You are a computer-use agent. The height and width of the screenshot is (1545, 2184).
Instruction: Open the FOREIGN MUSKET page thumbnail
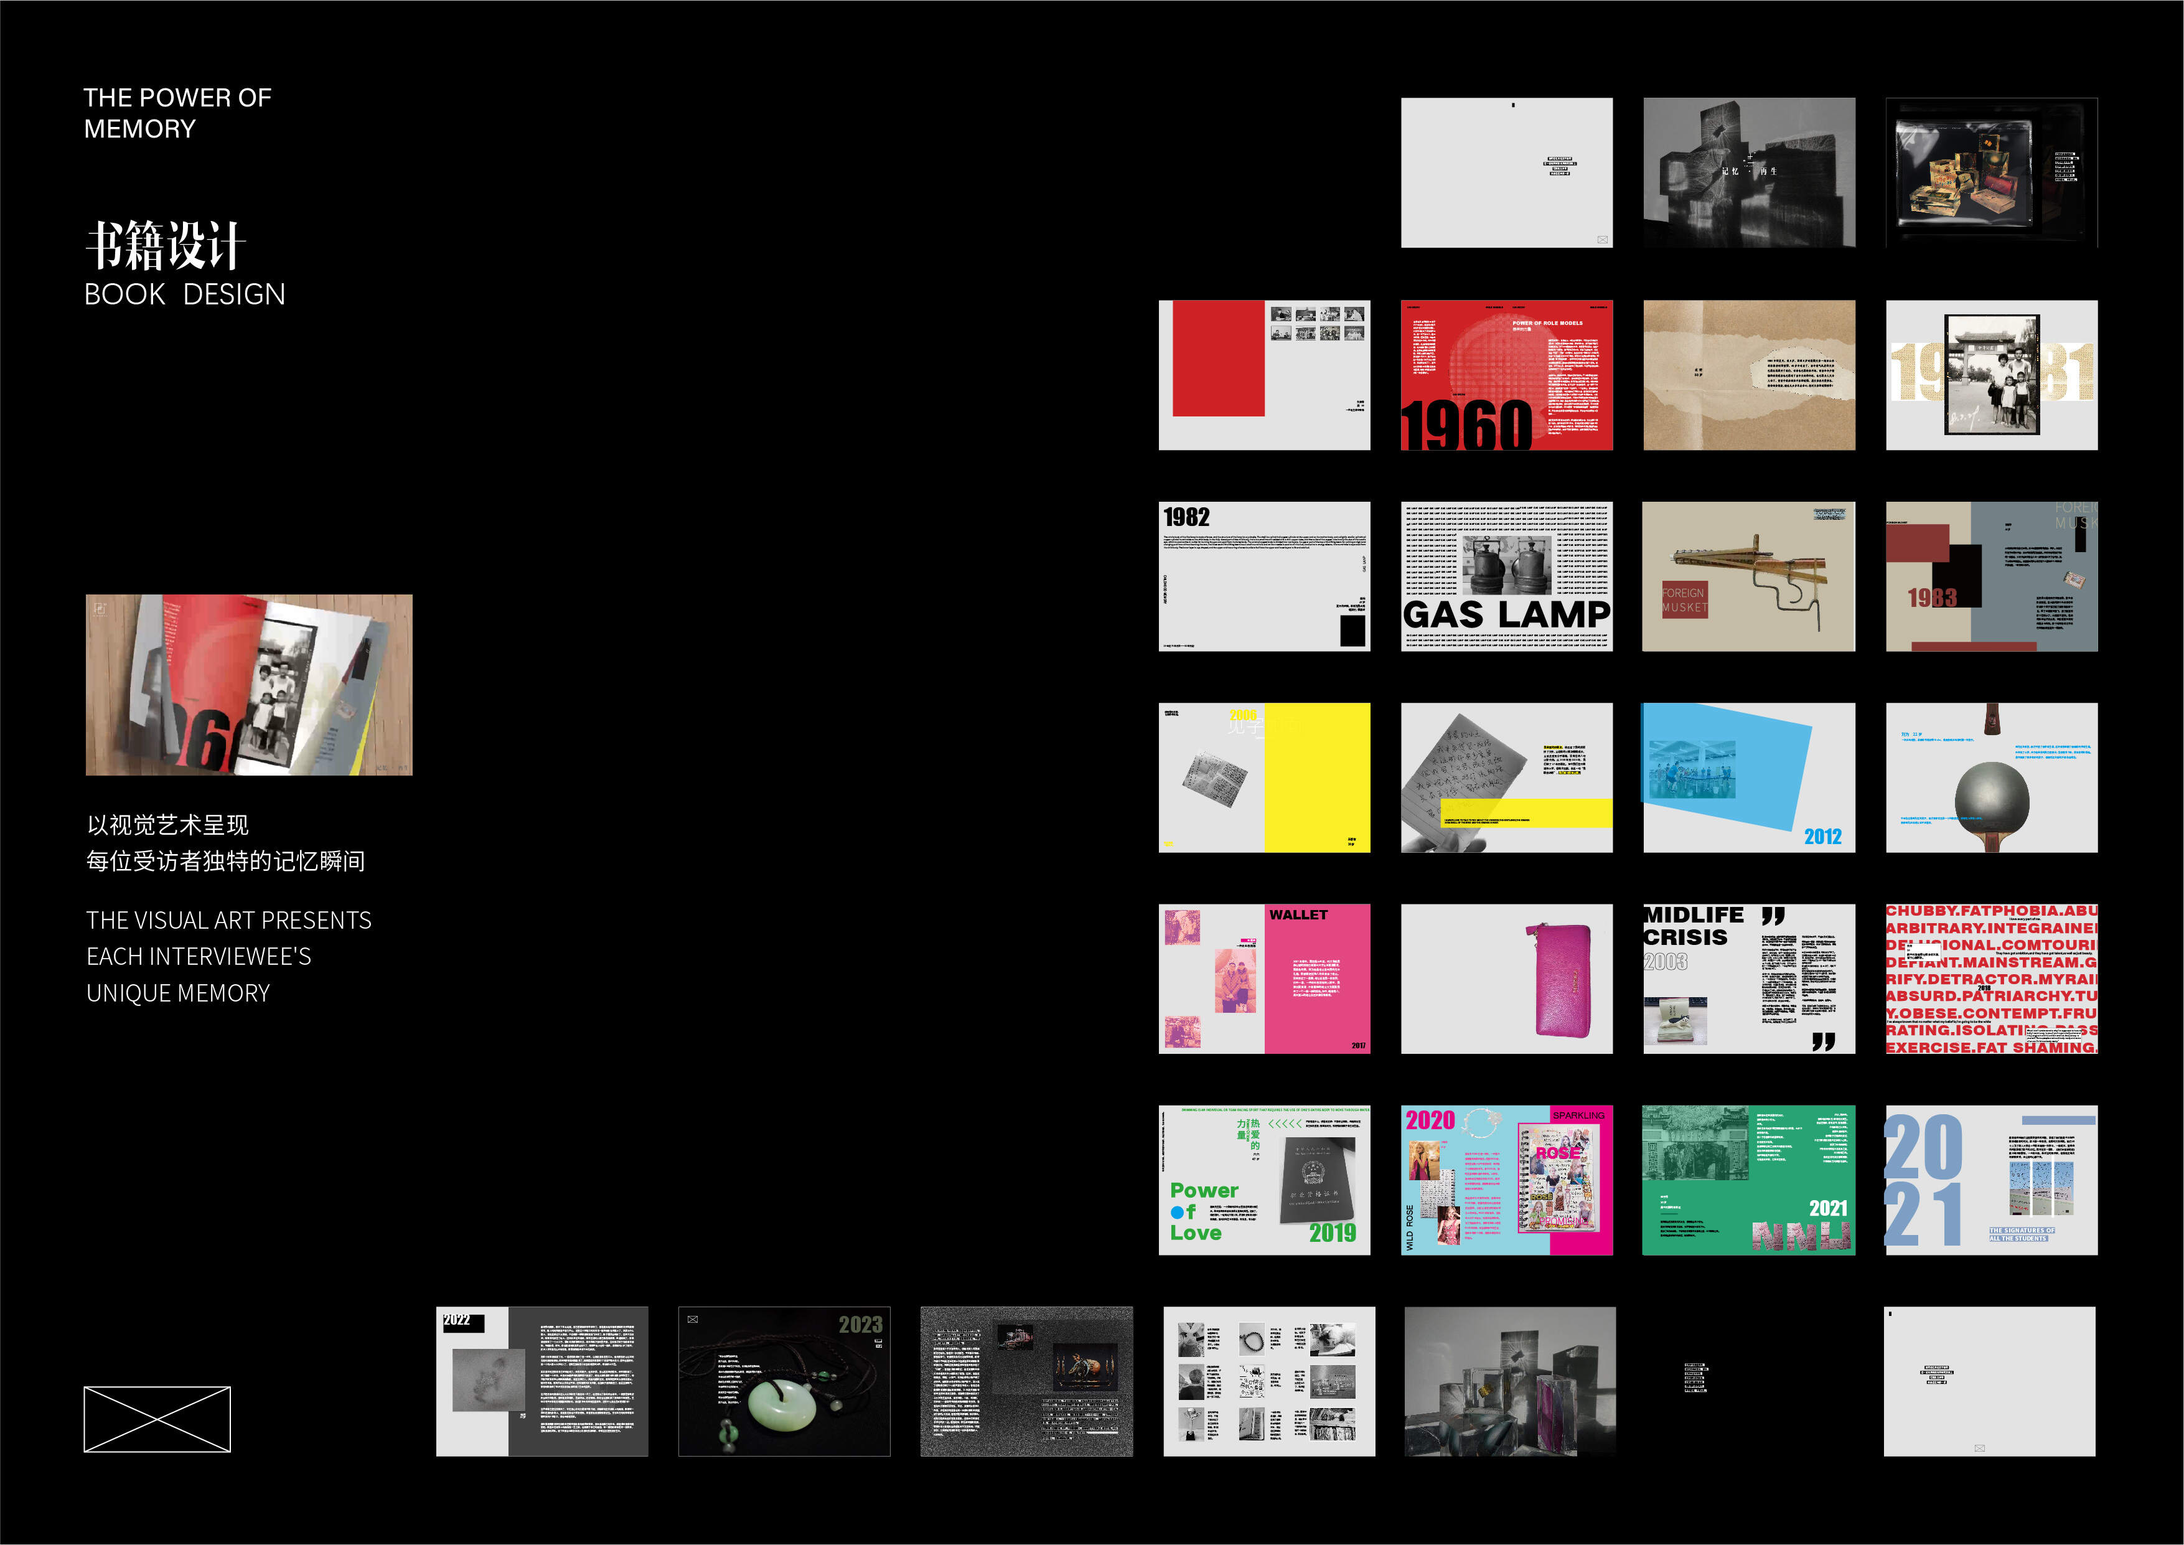click(x=1748, y=576)
